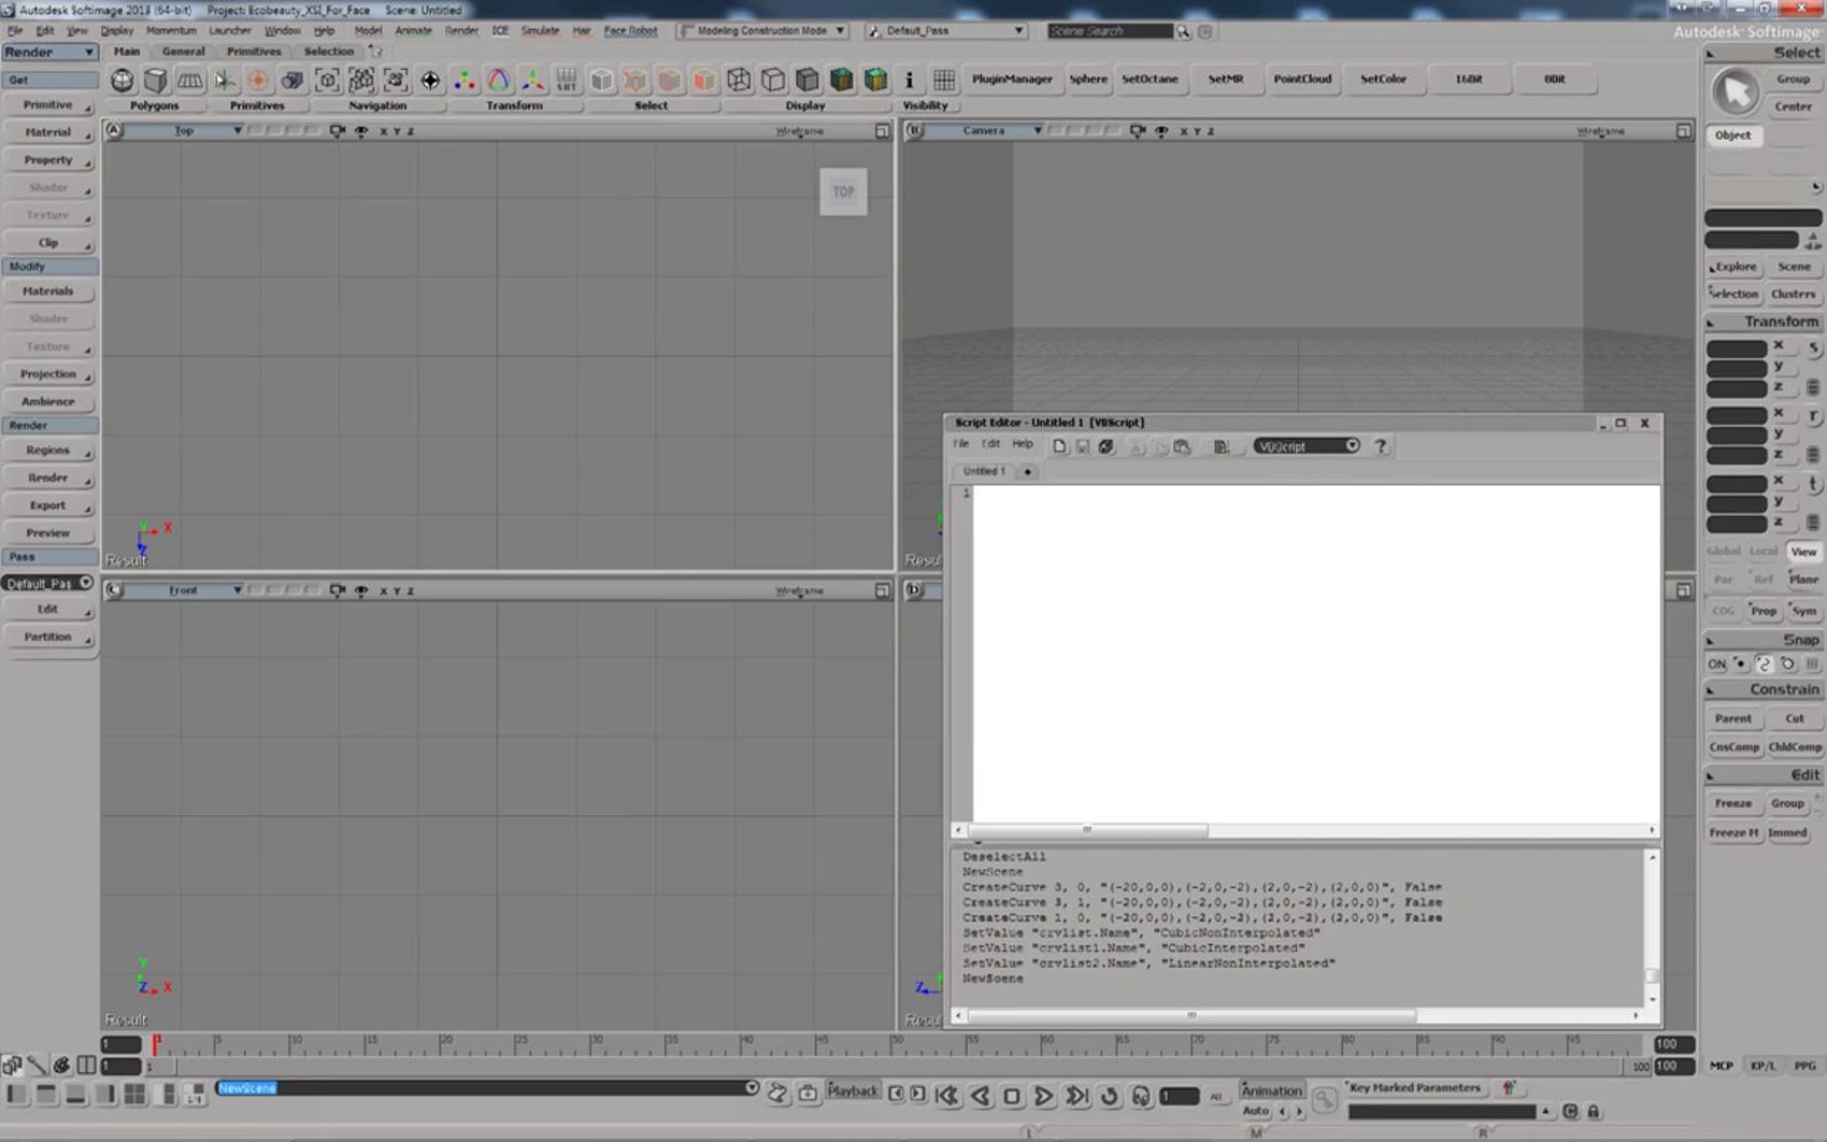Click the polygon cube icon in toolbar

point(155,80)
